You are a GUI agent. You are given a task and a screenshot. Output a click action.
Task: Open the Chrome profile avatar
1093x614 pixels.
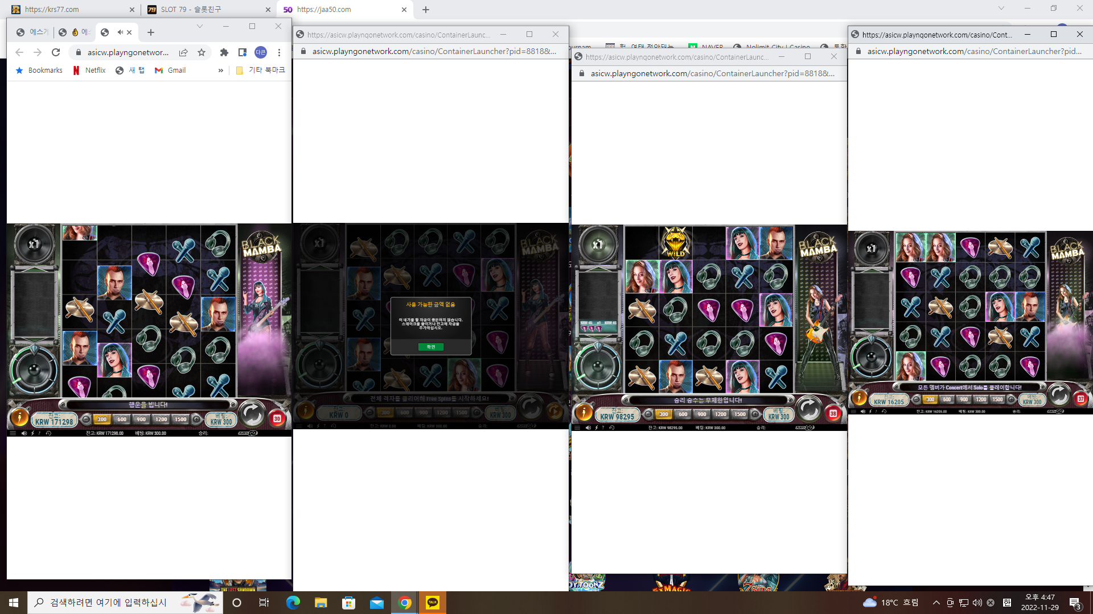coord(261,52)
